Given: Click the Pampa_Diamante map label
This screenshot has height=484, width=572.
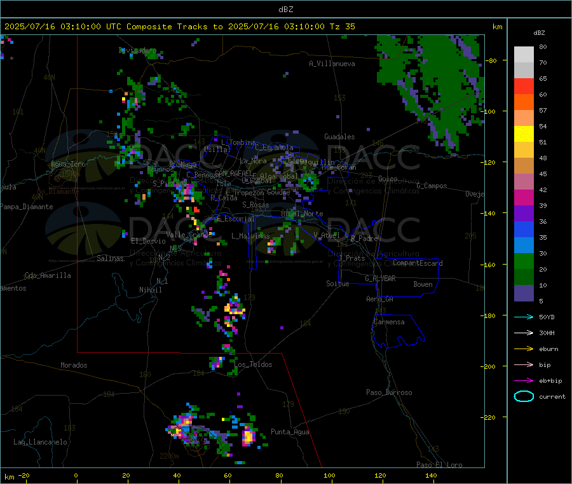Looking at the screenshot, I should pos(26,207).
